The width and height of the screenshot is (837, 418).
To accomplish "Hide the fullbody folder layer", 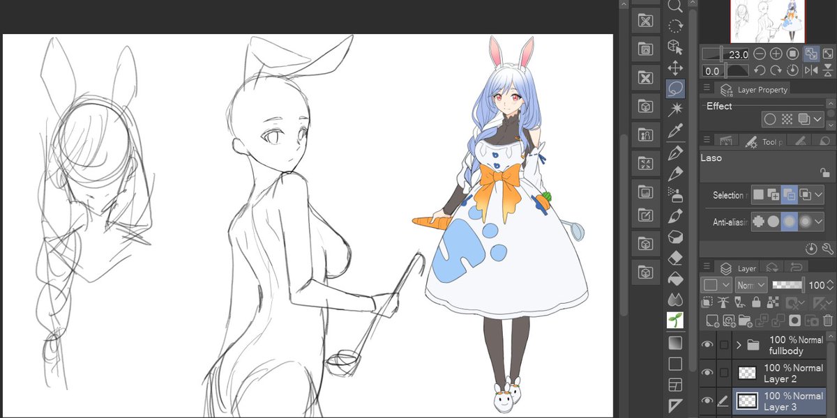I will 708,345.
